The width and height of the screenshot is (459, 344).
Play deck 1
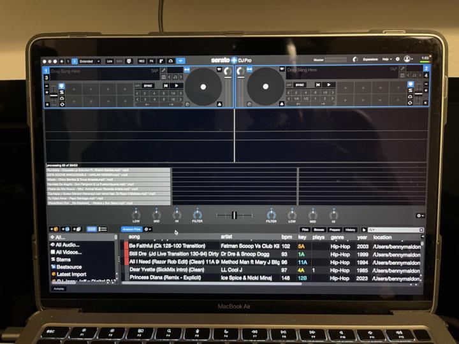click(176, 85)
